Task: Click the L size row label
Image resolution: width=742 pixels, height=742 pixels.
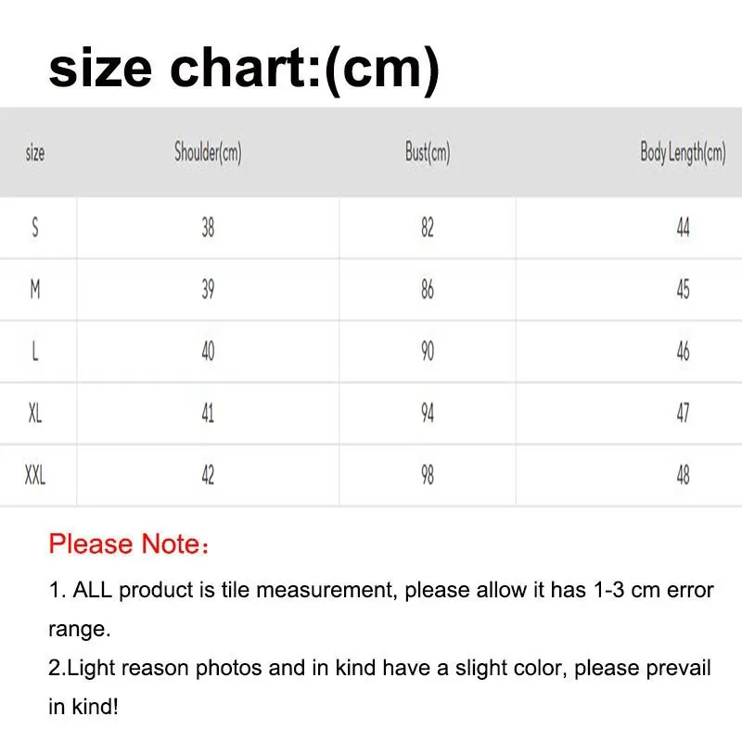Action: [x=35, y=352]
